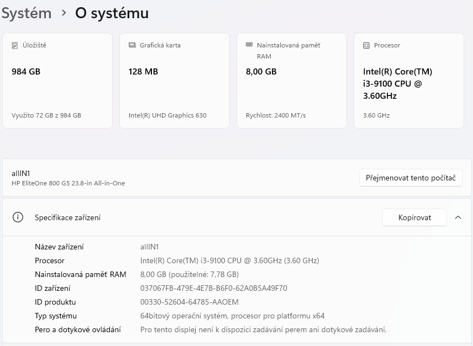The height and width of the screenshot is (346, 473).
Task: Click the Úložiště storage drive icon
Action: click(15, 45)
